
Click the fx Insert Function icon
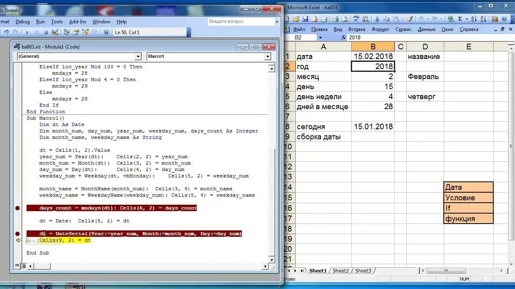pos(344,37)
